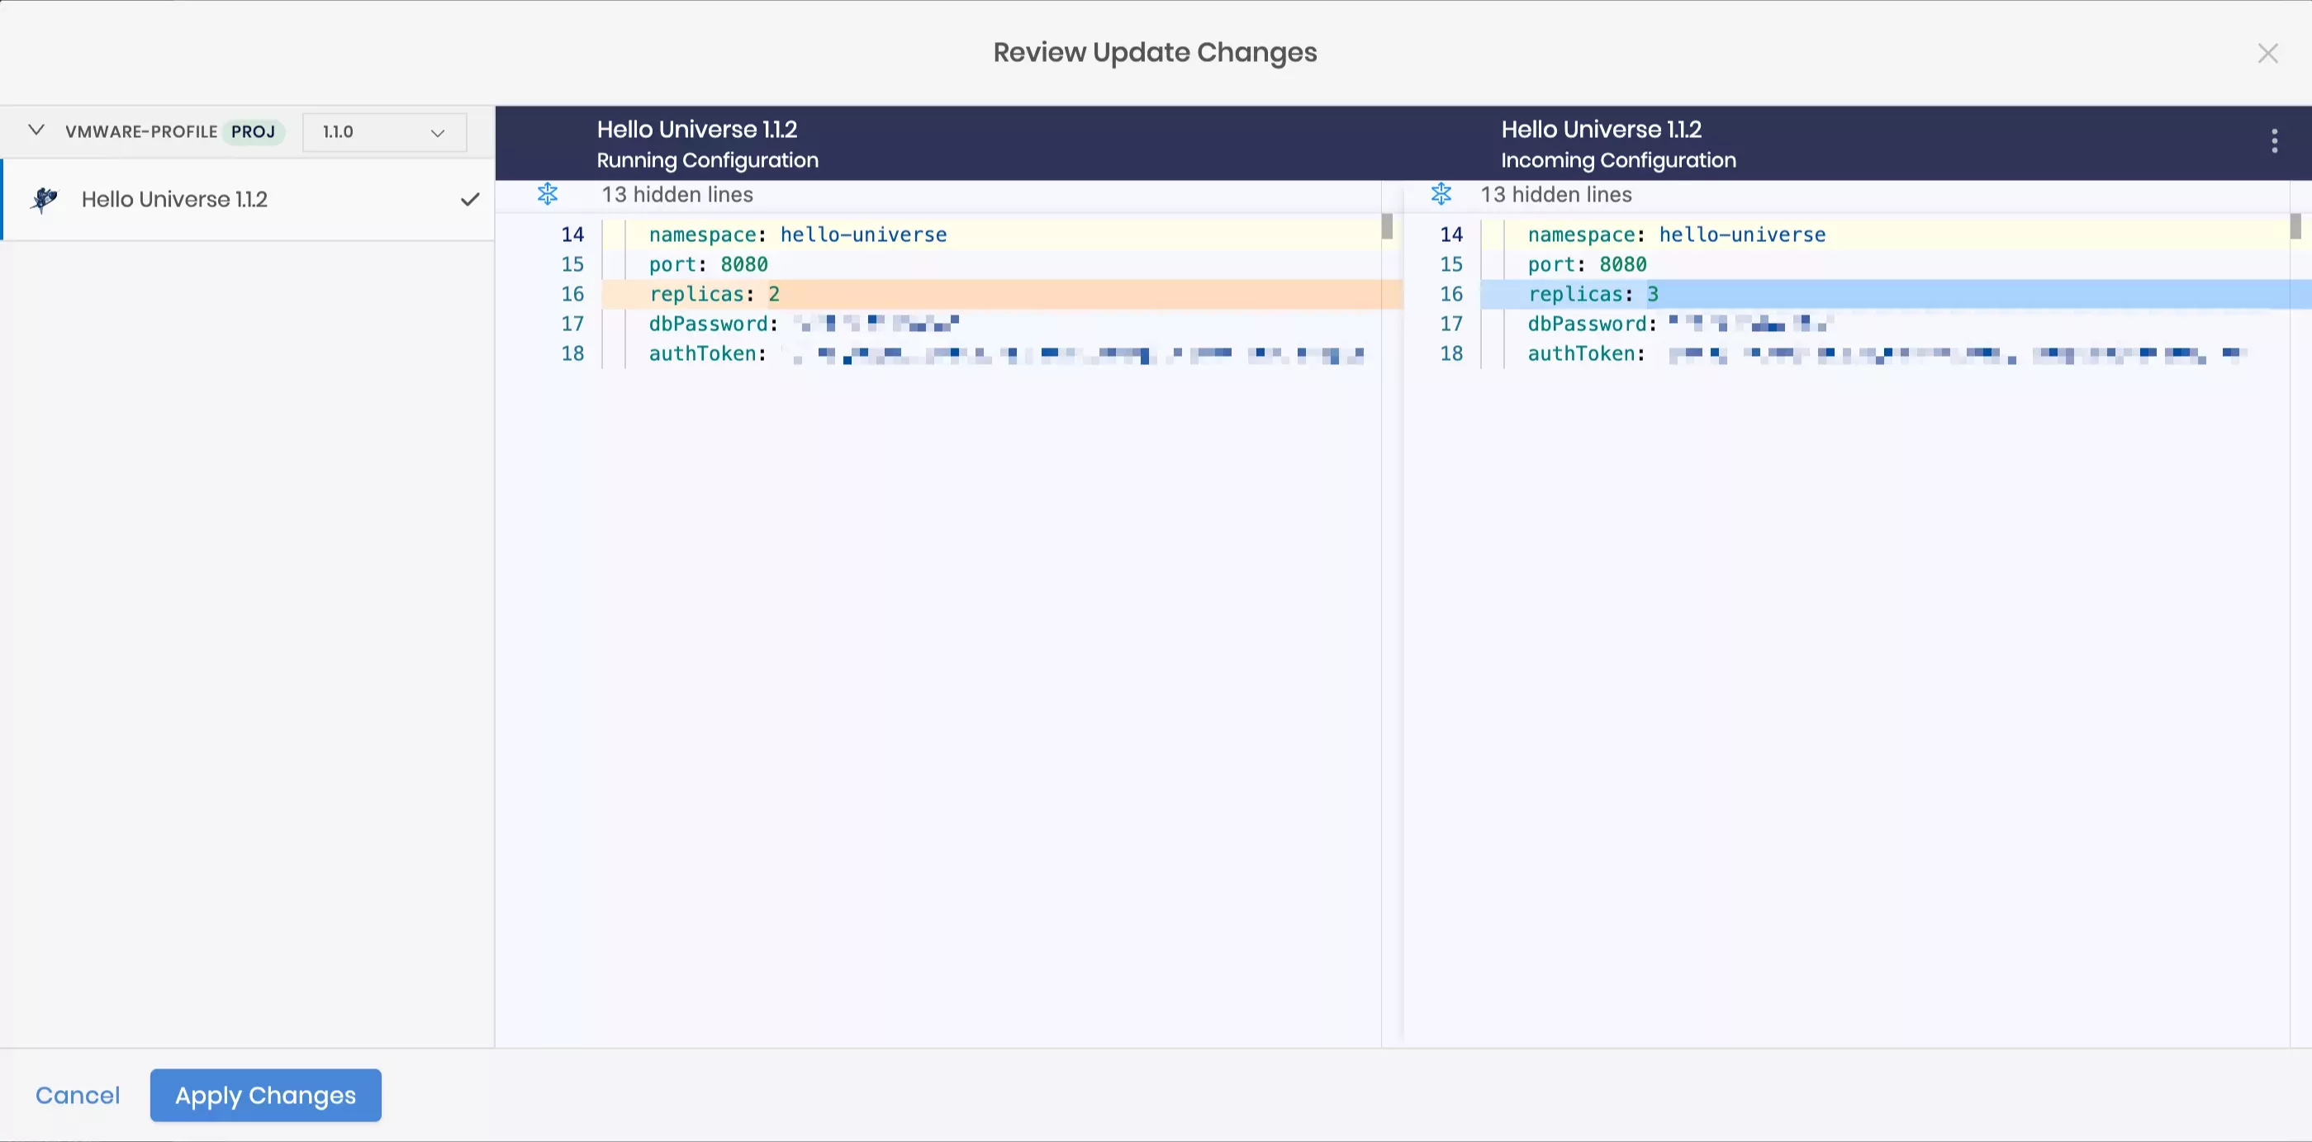This screenshot has height=1142, width=2312.
Task: Close the Review Update Changes dialog
Action: click(x=2267, y=54)
